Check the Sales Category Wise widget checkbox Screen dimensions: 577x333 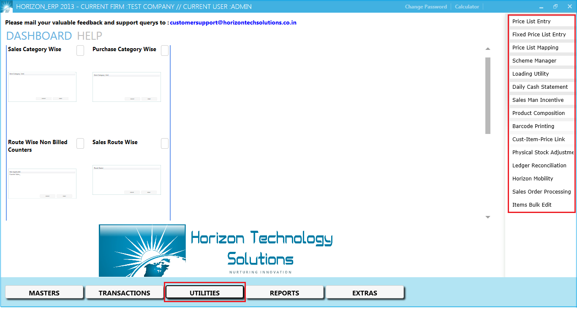80,50
